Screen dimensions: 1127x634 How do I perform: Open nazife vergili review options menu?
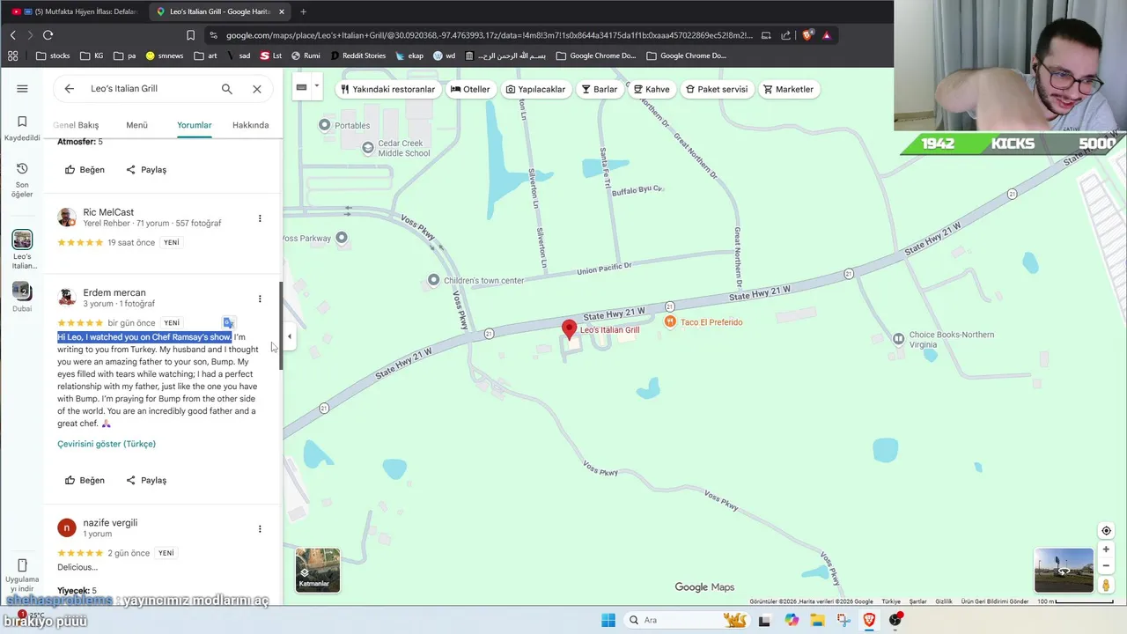coord(260,529)
